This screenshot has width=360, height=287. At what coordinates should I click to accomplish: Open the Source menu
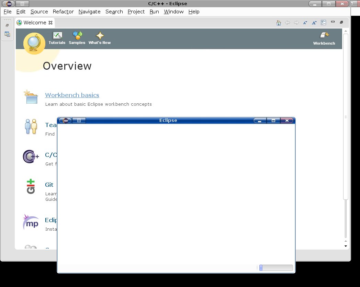coord(39,12)
